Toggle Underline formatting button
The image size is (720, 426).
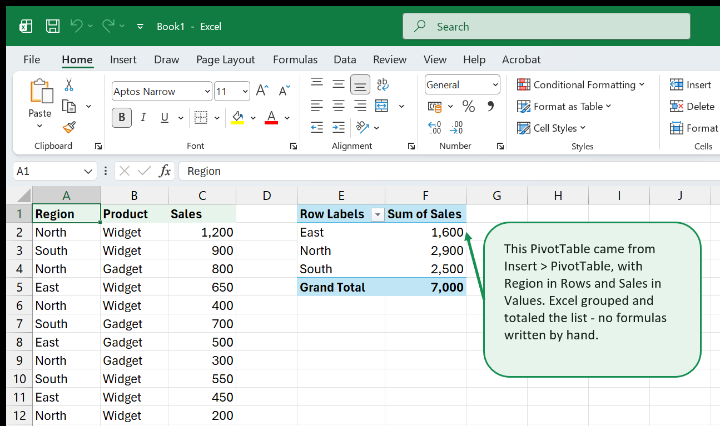pyautogui.click(x=165, y=117)
